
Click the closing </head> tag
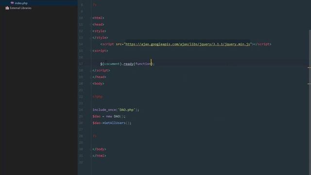tap(99, 77)
